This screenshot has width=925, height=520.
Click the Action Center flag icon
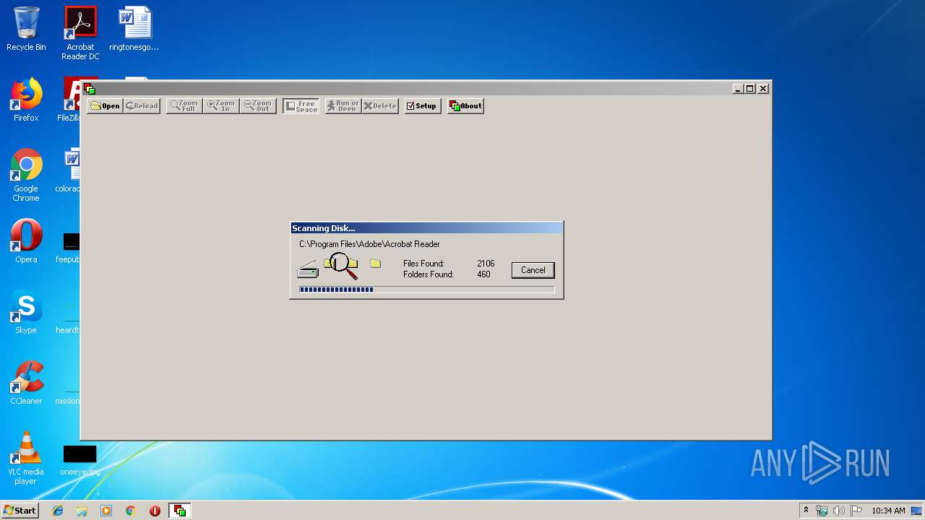pos(856,511)
